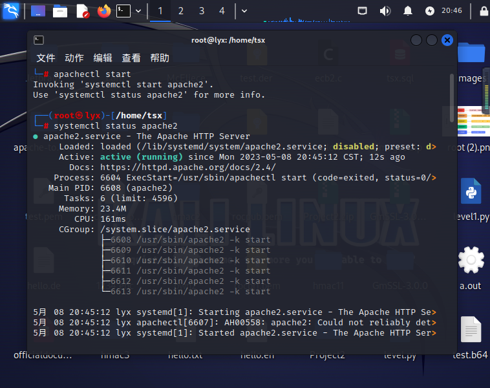Expand the terminal launcher dropdown arrow
Screen dimensions: 490x388
click(x=138, y=11)
